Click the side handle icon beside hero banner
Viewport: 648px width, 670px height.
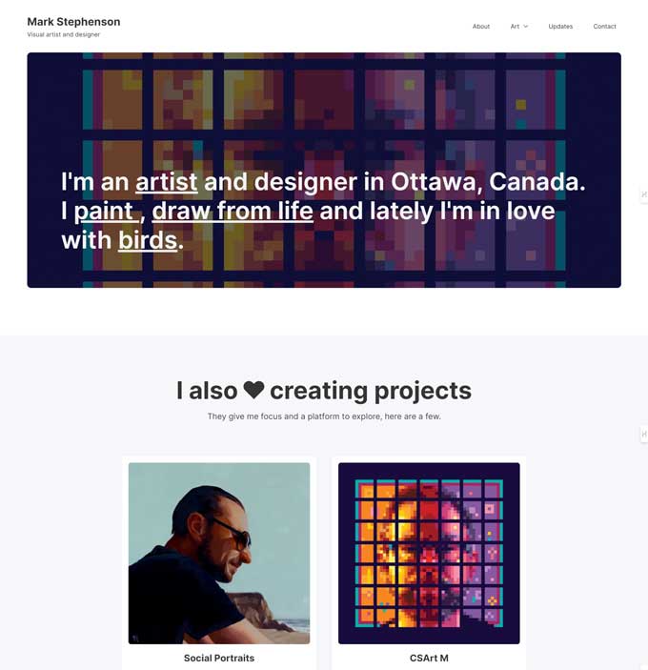click(644, 194)
